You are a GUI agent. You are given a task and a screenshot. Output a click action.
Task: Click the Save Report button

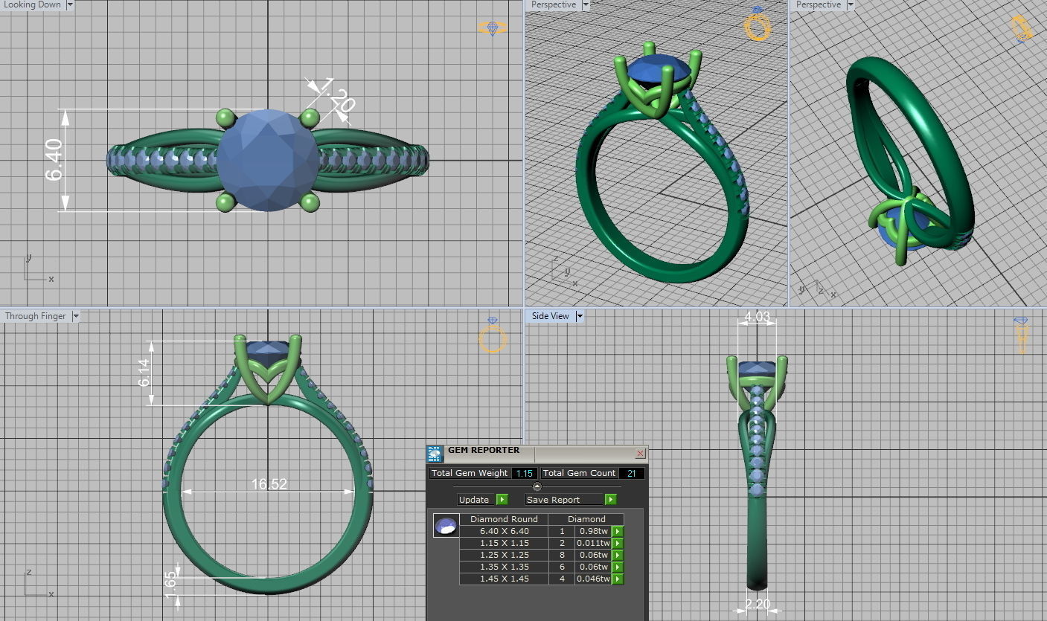[x=563, y=500]
